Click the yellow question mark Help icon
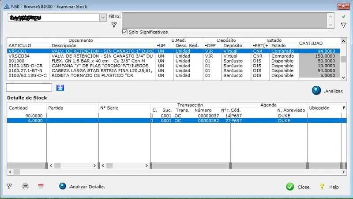 tap(322, 186)
